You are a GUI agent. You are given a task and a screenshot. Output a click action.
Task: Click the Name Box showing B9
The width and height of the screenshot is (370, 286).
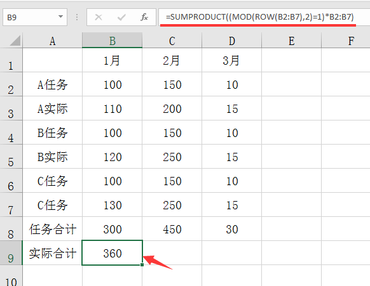click(35, 17)
